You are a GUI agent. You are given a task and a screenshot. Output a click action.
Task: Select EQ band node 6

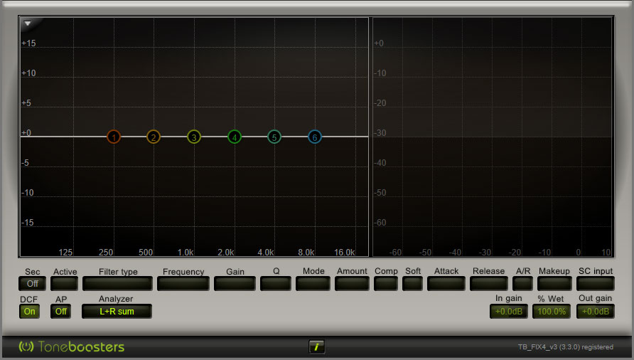pyautogui.click(x=315, y=137)
